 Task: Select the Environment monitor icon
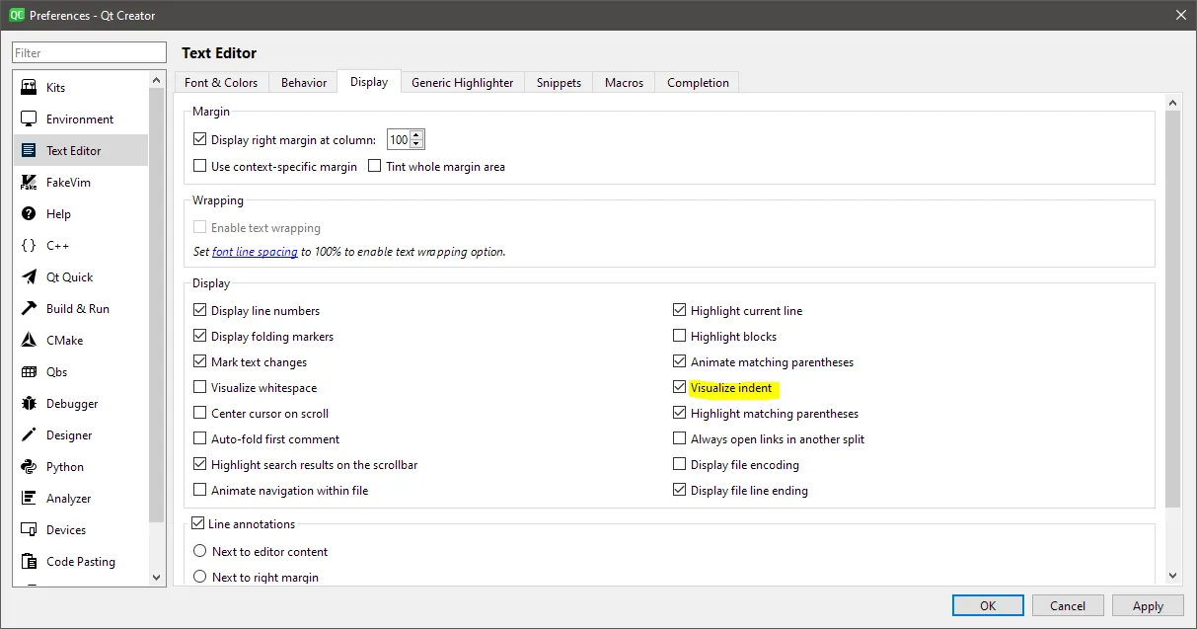click(29, 118)
